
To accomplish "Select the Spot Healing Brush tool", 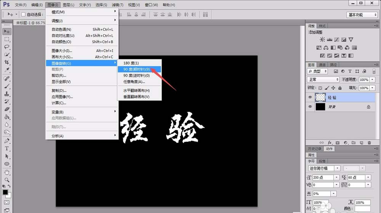I will pos(7,78).
